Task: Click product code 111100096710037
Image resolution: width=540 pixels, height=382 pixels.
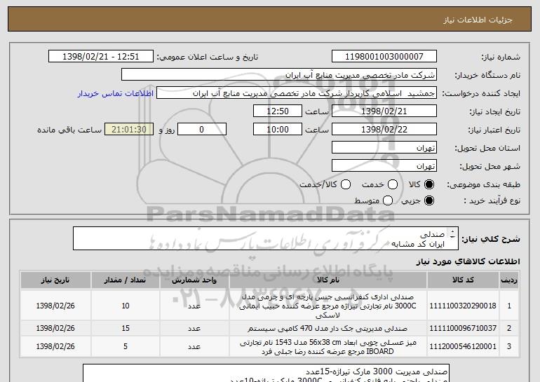Action: (x=463, y=328)
